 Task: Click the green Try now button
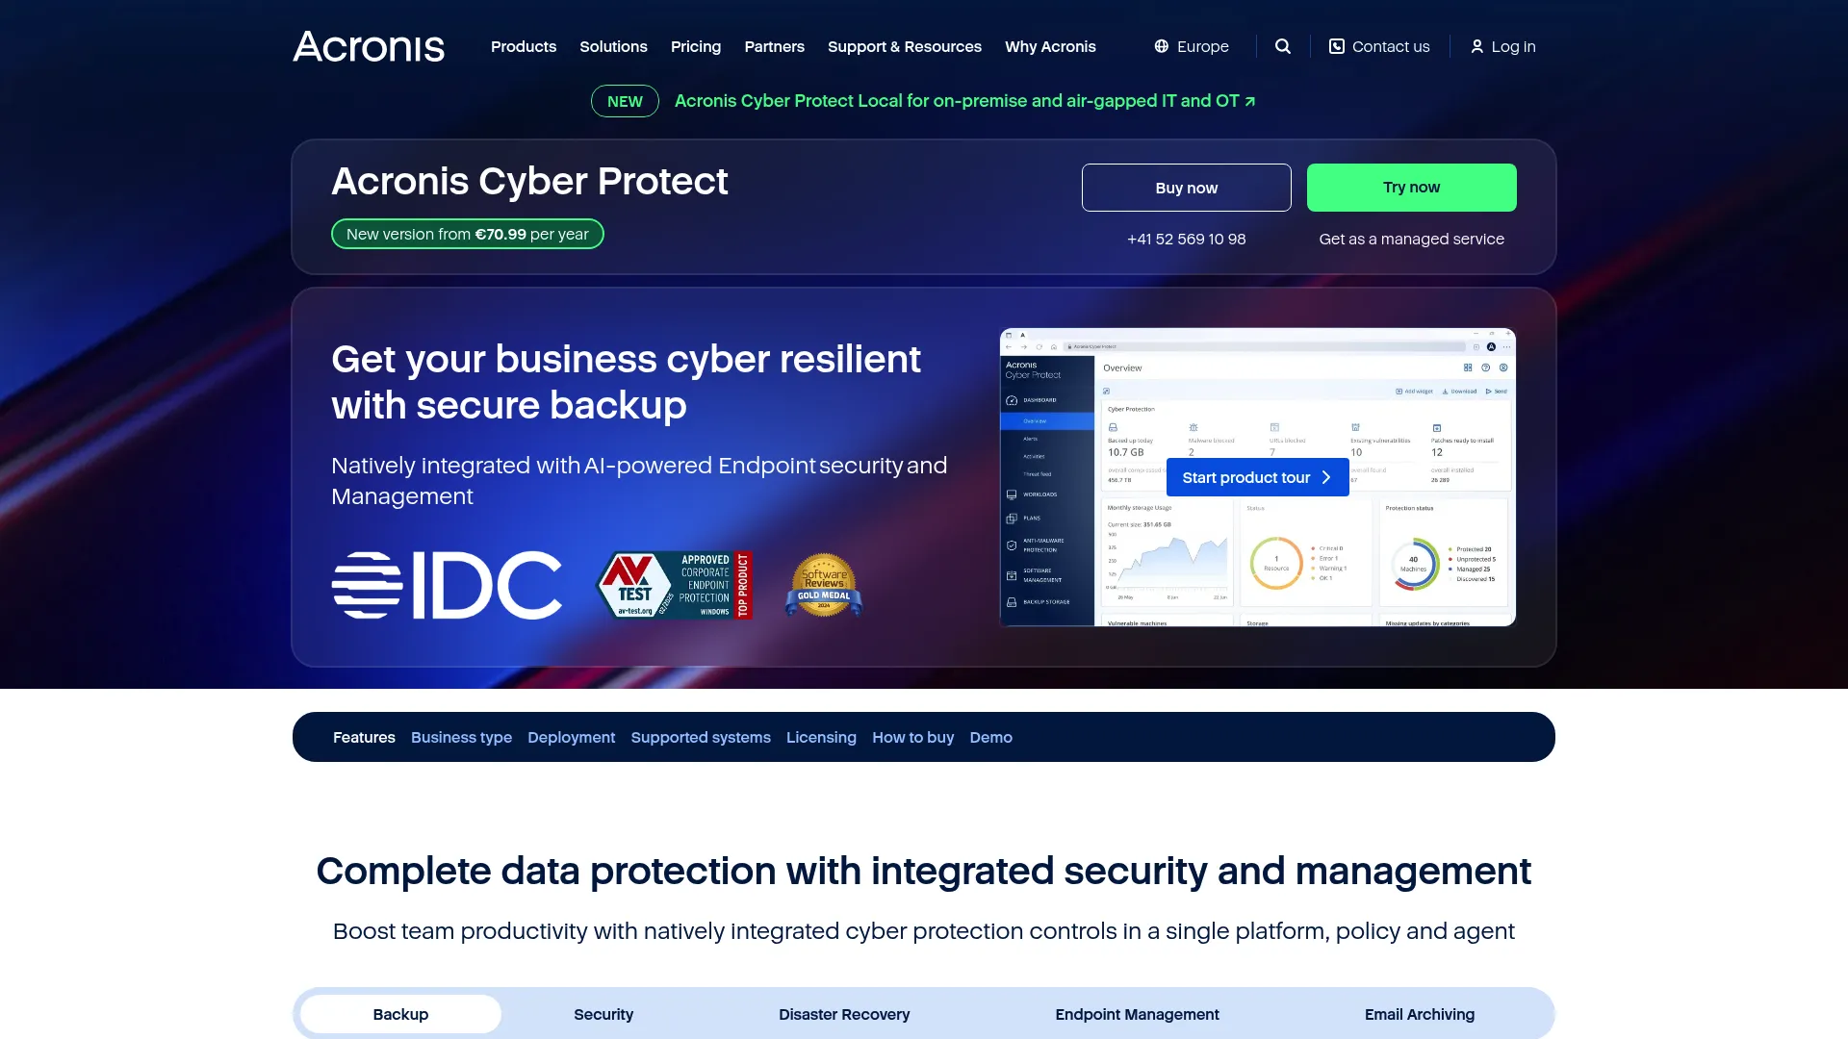(x=1412, y=188)
